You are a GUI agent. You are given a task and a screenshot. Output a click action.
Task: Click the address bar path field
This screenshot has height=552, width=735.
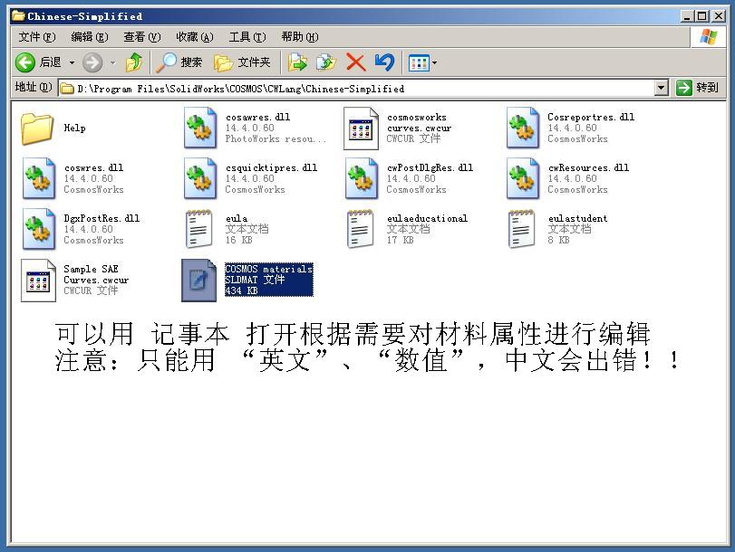(x=356, y=88)
